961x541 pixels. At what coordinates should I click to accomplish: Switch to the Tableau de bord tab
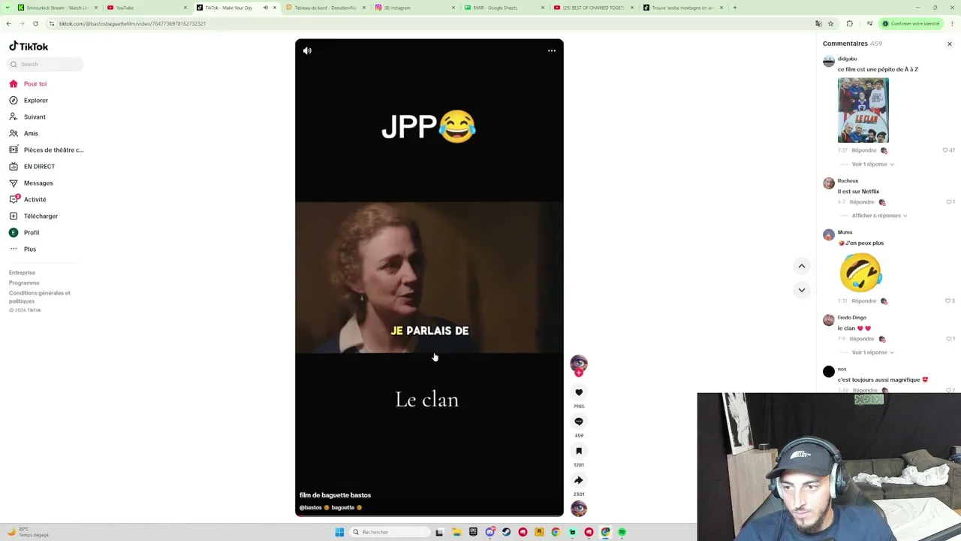click(x=325, y=8)
